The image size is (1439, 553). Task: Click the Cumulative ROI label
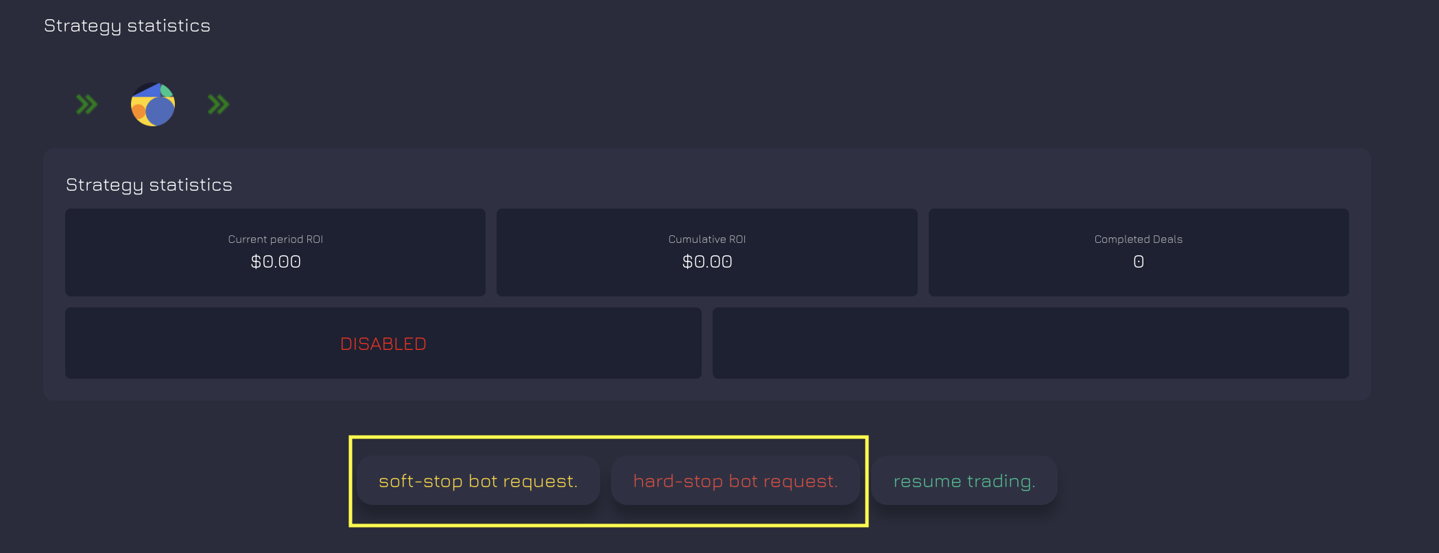click(707, 239)
